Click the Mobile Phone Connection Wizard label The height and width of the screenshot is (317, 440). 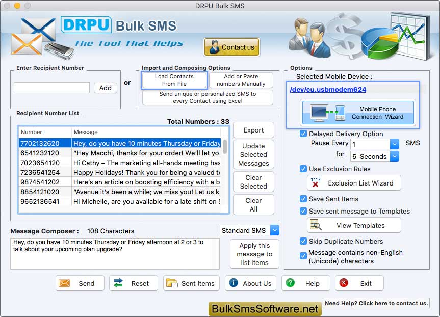pos(377,113)
